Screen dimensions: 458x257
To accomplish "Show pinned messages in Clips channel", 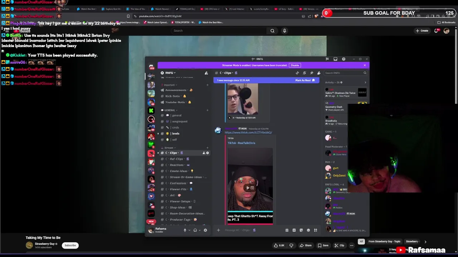I will 312,73.
